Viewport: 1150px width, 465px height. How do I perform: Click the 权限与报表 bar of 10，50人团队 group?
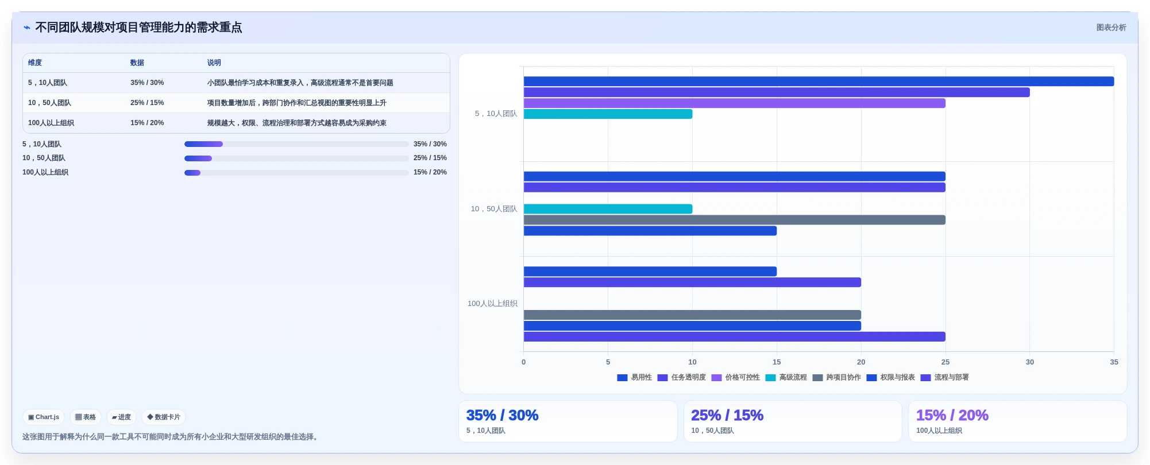click(x=650, y=231)
